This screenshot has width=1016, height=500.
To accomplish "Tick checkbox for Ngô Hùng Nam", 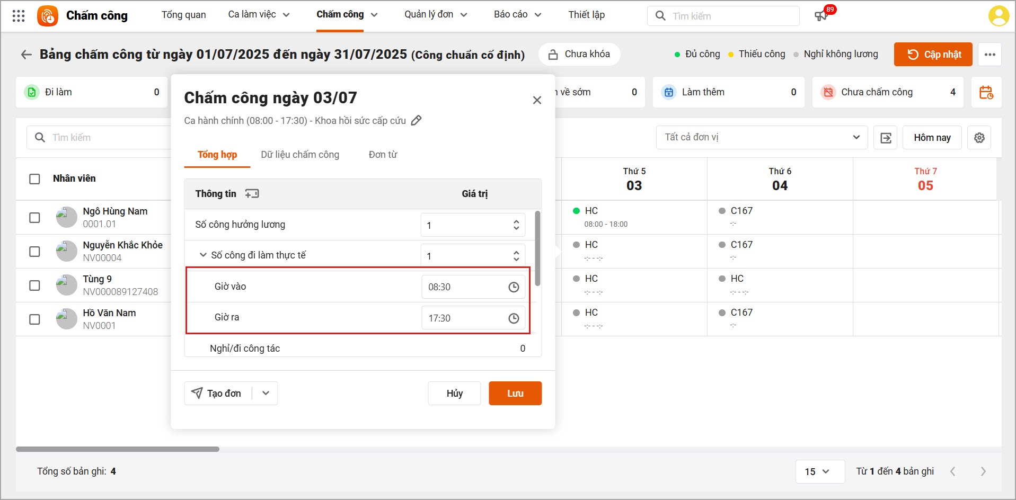I will [x=34, y=218].
